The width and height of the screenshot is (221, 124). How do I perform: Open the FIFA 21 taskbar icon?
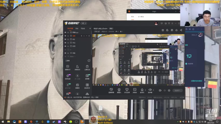click(x=59, y=122)
